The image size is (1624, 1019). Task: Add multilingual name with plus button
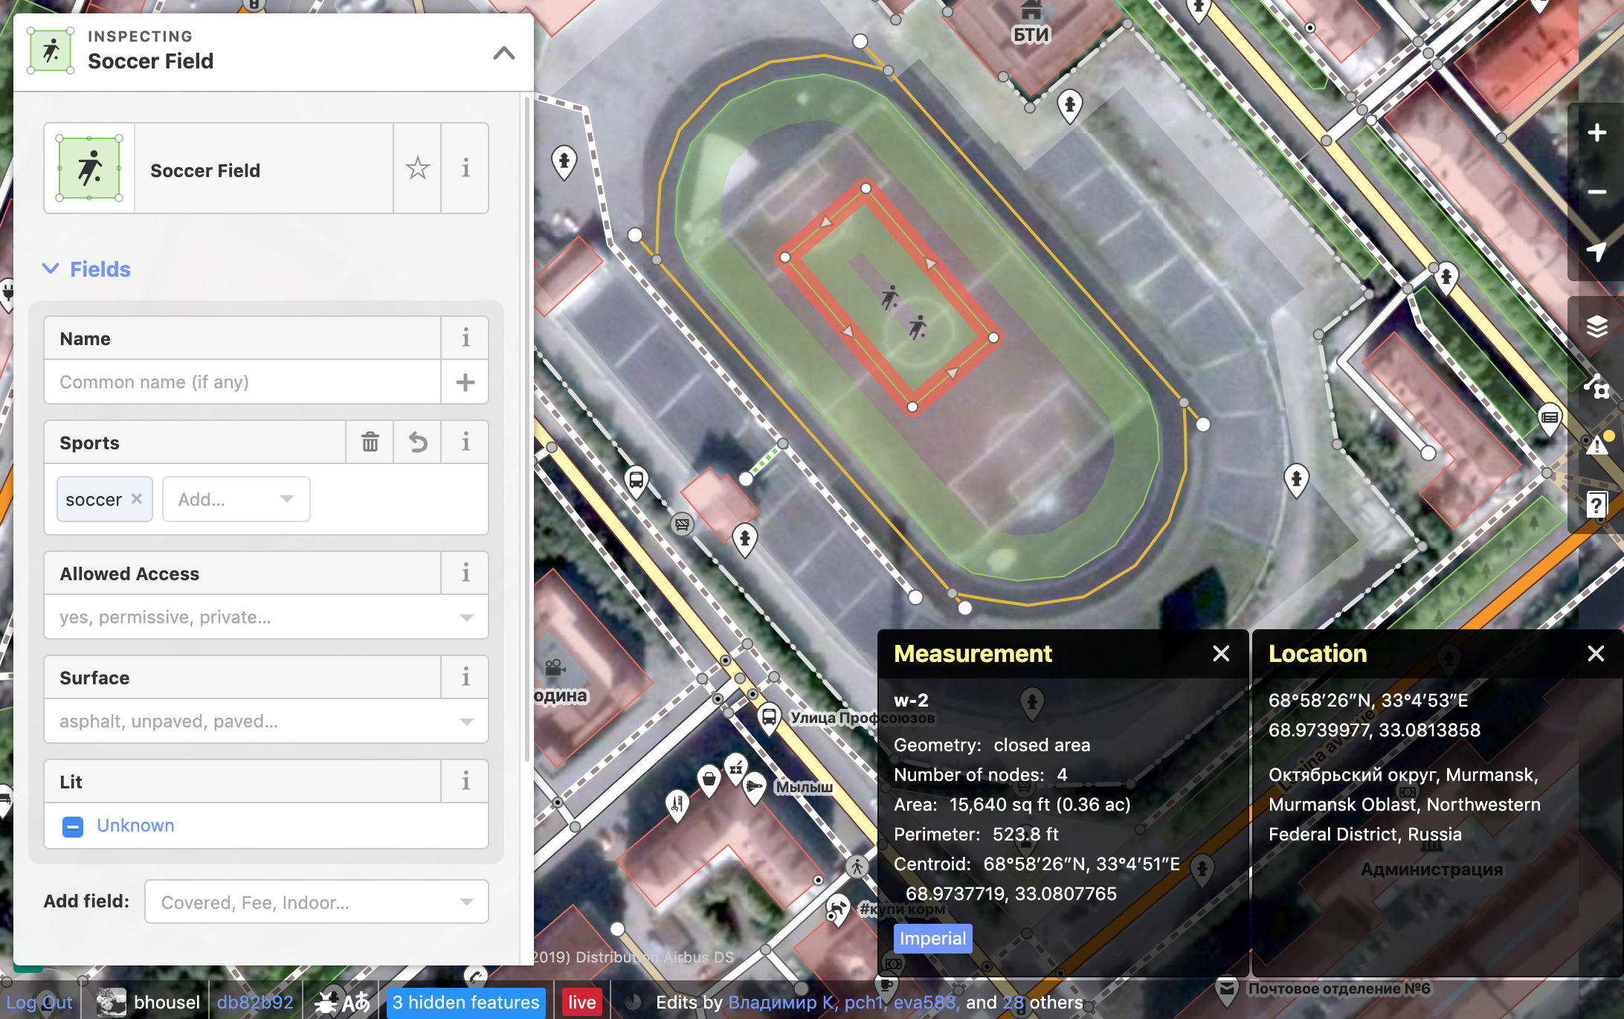[x=465, y=382]
